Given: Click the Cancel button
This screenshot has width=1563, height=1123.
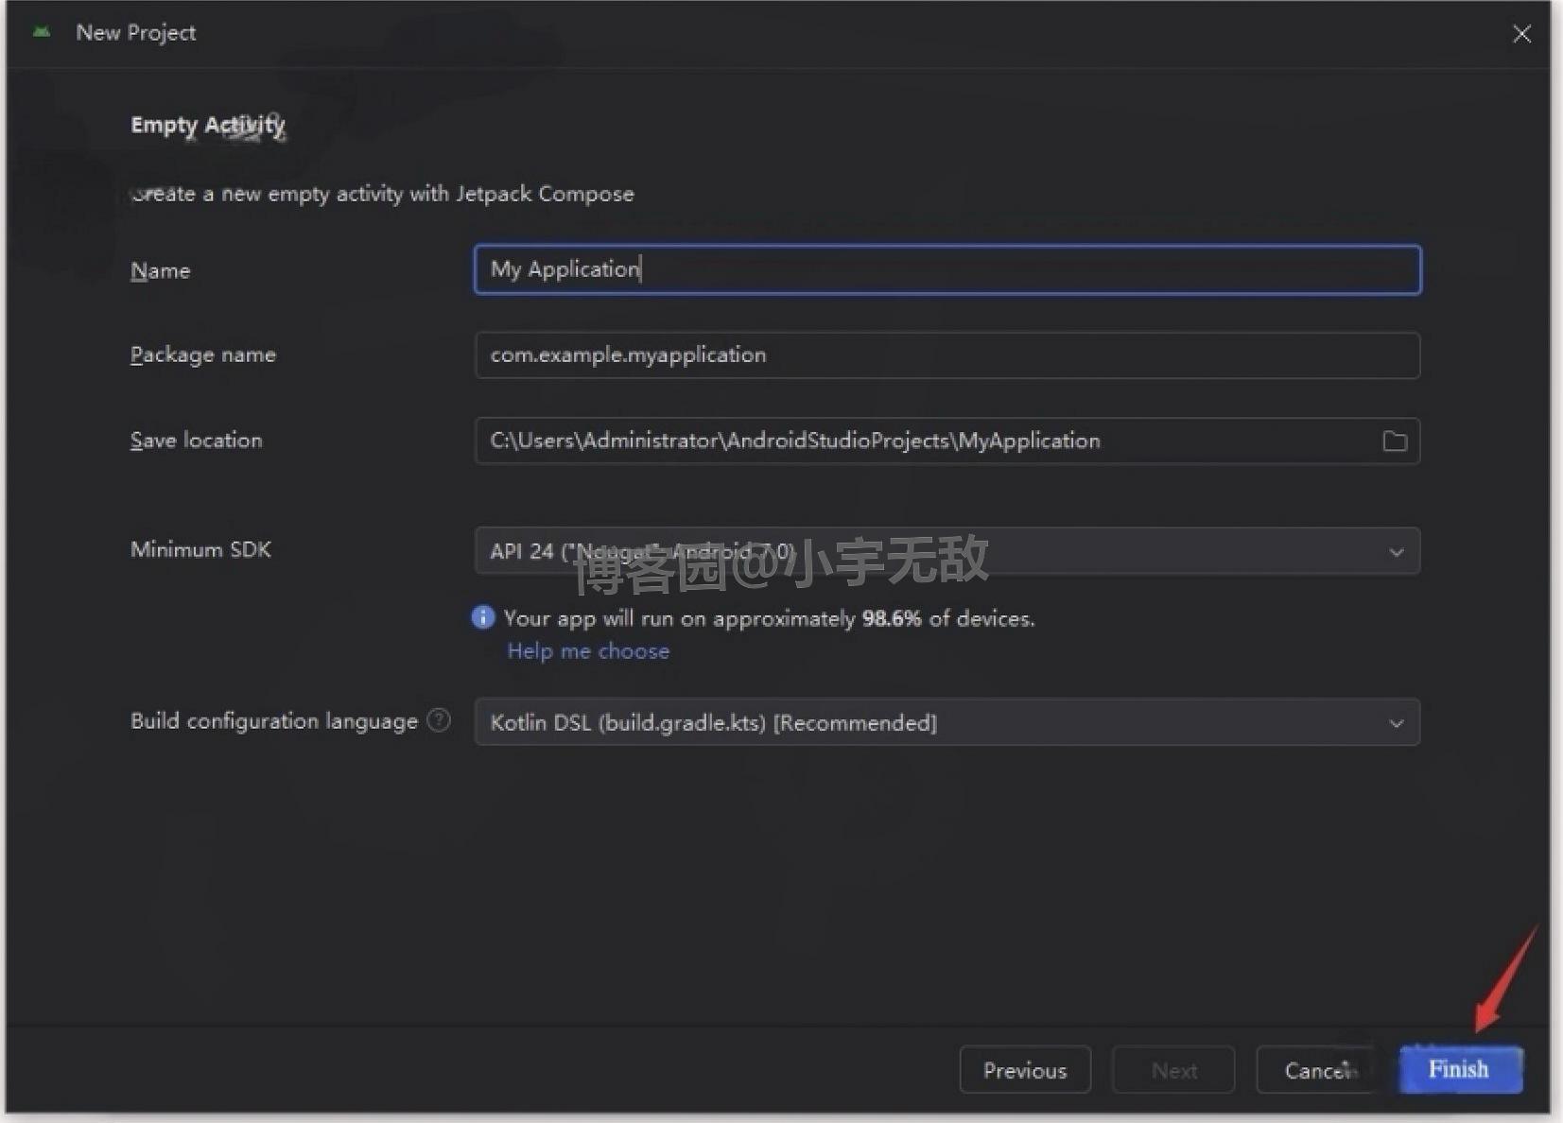Looking at the screenshot, I should 1316,1070.
